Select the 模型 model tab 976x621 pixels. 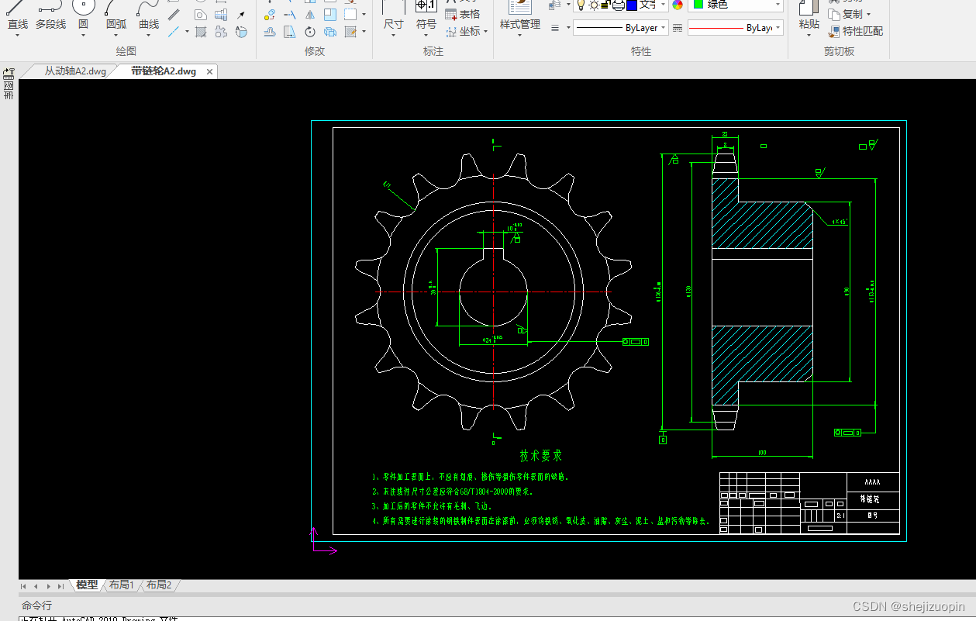(x=87, y=585)
